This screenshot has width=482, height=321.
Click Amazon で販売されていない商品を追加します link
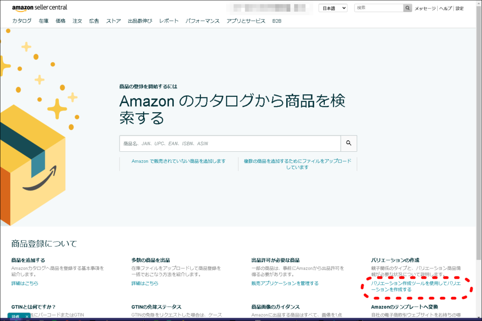178,161
